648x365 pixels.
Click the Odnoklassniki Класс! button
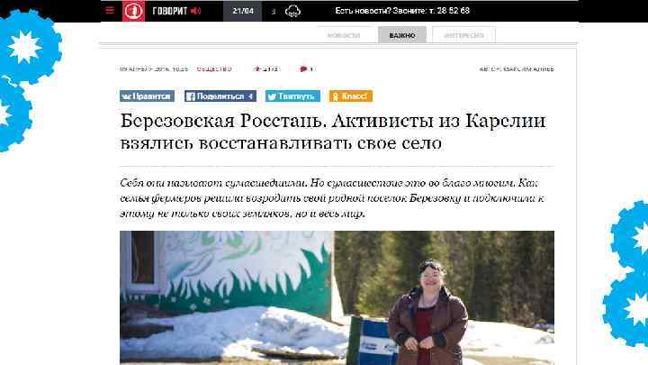[351, 96]
